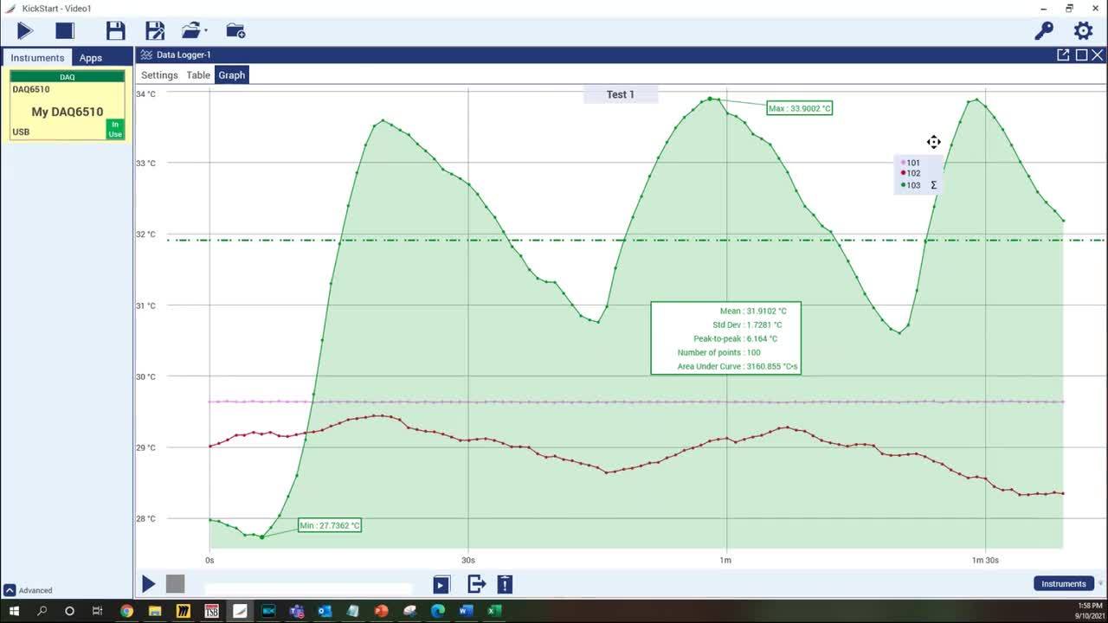Open the license key manager icon
This screenshot has width=1108, height=623.
(1044, 30)
